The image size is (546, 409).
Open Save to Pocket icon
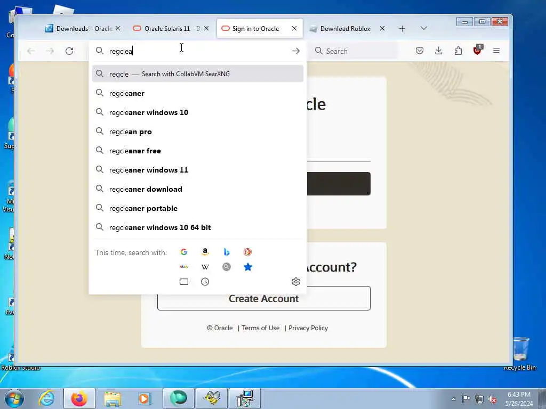pos(420,51)
